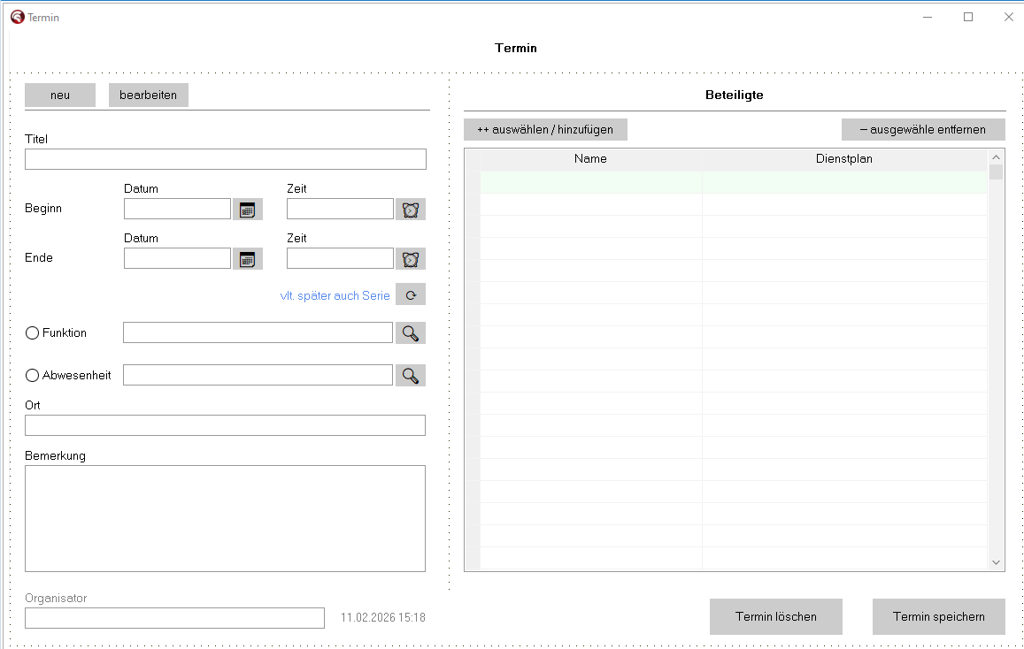Sort by Dienstplan column header
The height and width of the screenshot is (649, 1024).
click(x=843, y=159)
